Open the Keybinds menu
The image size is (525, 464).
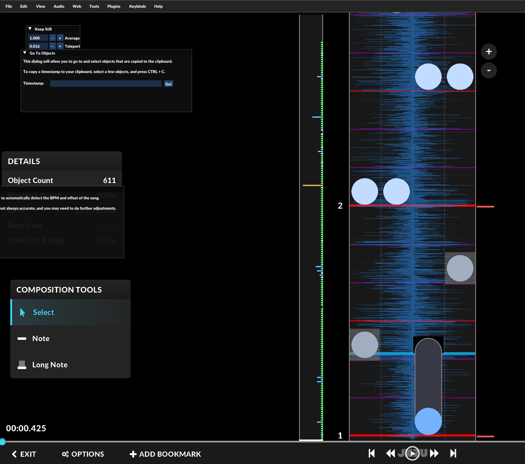click(137, 6)
